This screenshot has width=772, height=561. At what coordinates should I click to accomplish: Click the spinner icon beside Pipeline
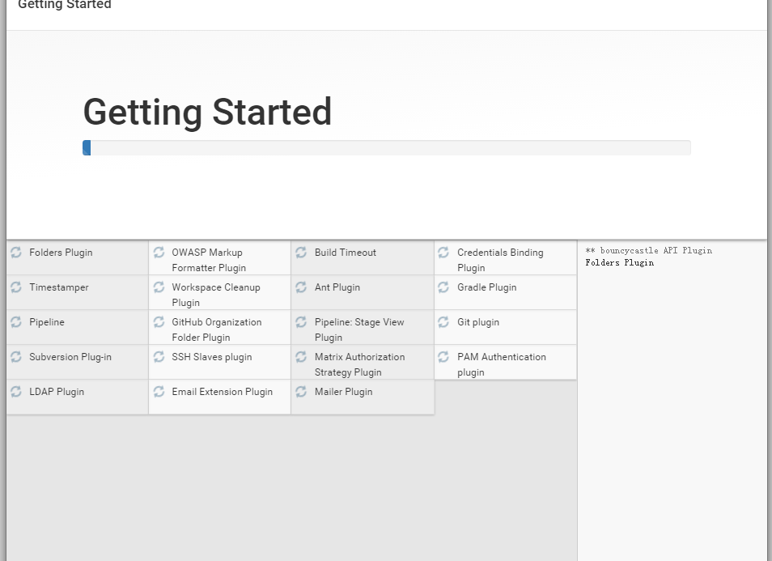point(16,322)
